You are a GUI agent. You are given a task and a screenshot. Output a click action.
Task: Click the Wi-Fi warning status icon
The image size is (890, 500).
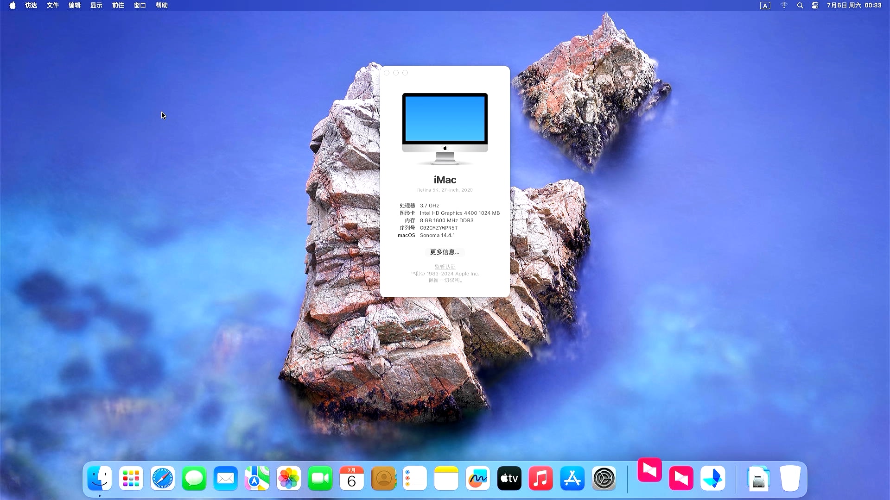[x=784, y=6]
